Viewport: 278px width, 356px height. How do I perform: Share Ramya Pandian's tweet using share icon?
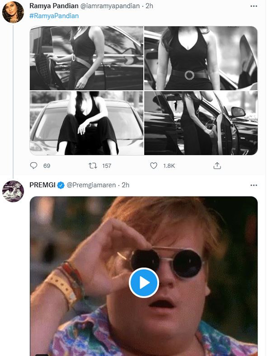(x=216, y=165)
